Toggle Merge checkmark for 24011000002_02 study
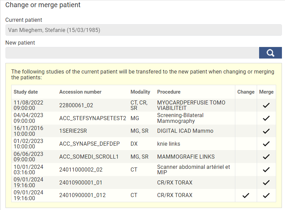 tap(266, 169)
